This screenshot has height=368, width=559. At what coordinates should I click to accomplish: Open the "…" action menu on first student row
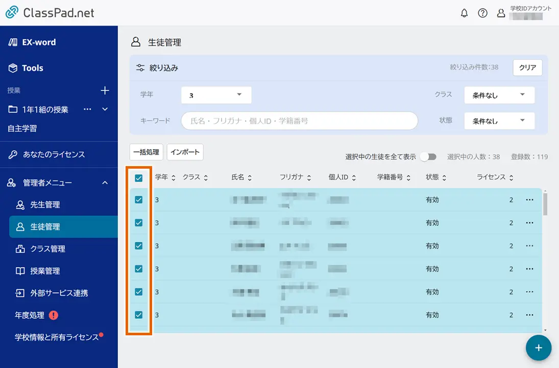(529, 199)
